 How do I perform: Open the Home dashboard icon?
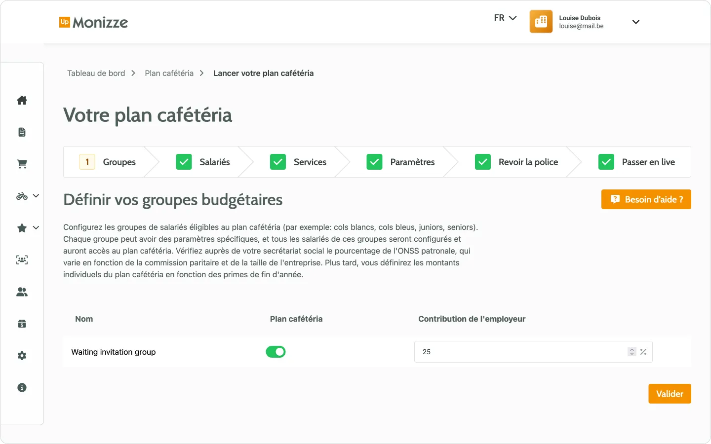(22, 100)
